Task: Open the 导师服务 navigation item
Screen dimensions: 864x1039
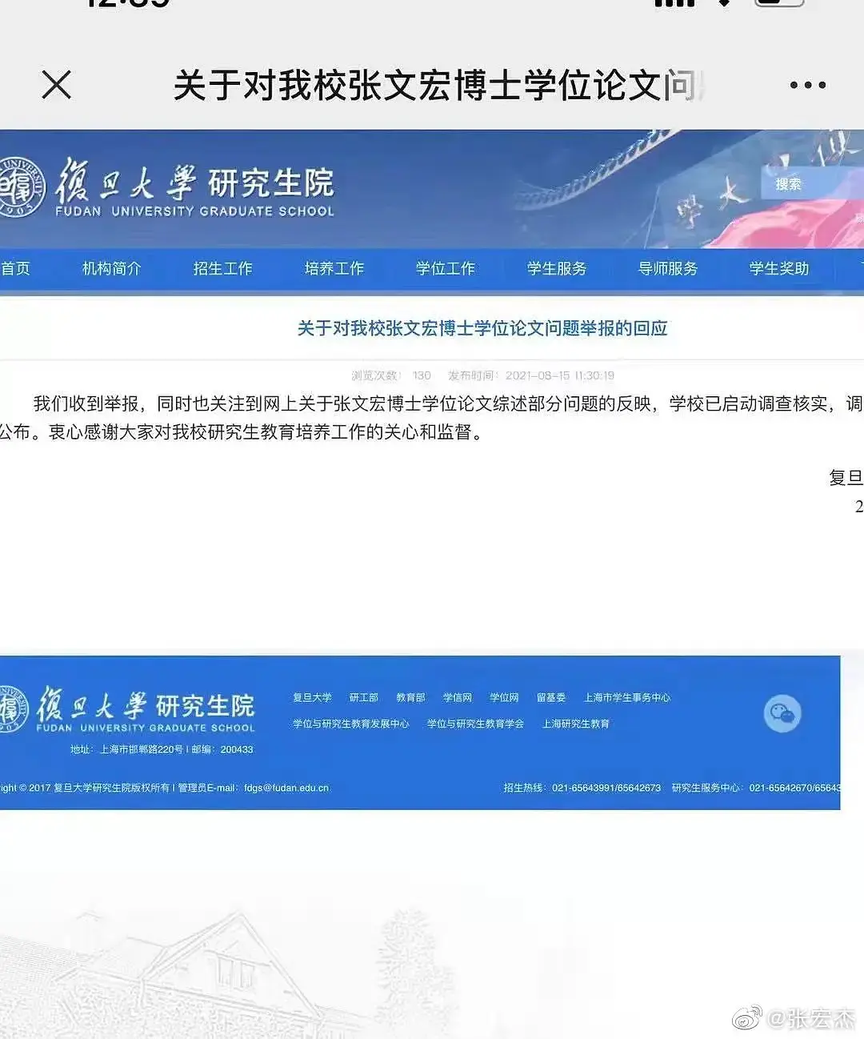Action: point(667,268)
